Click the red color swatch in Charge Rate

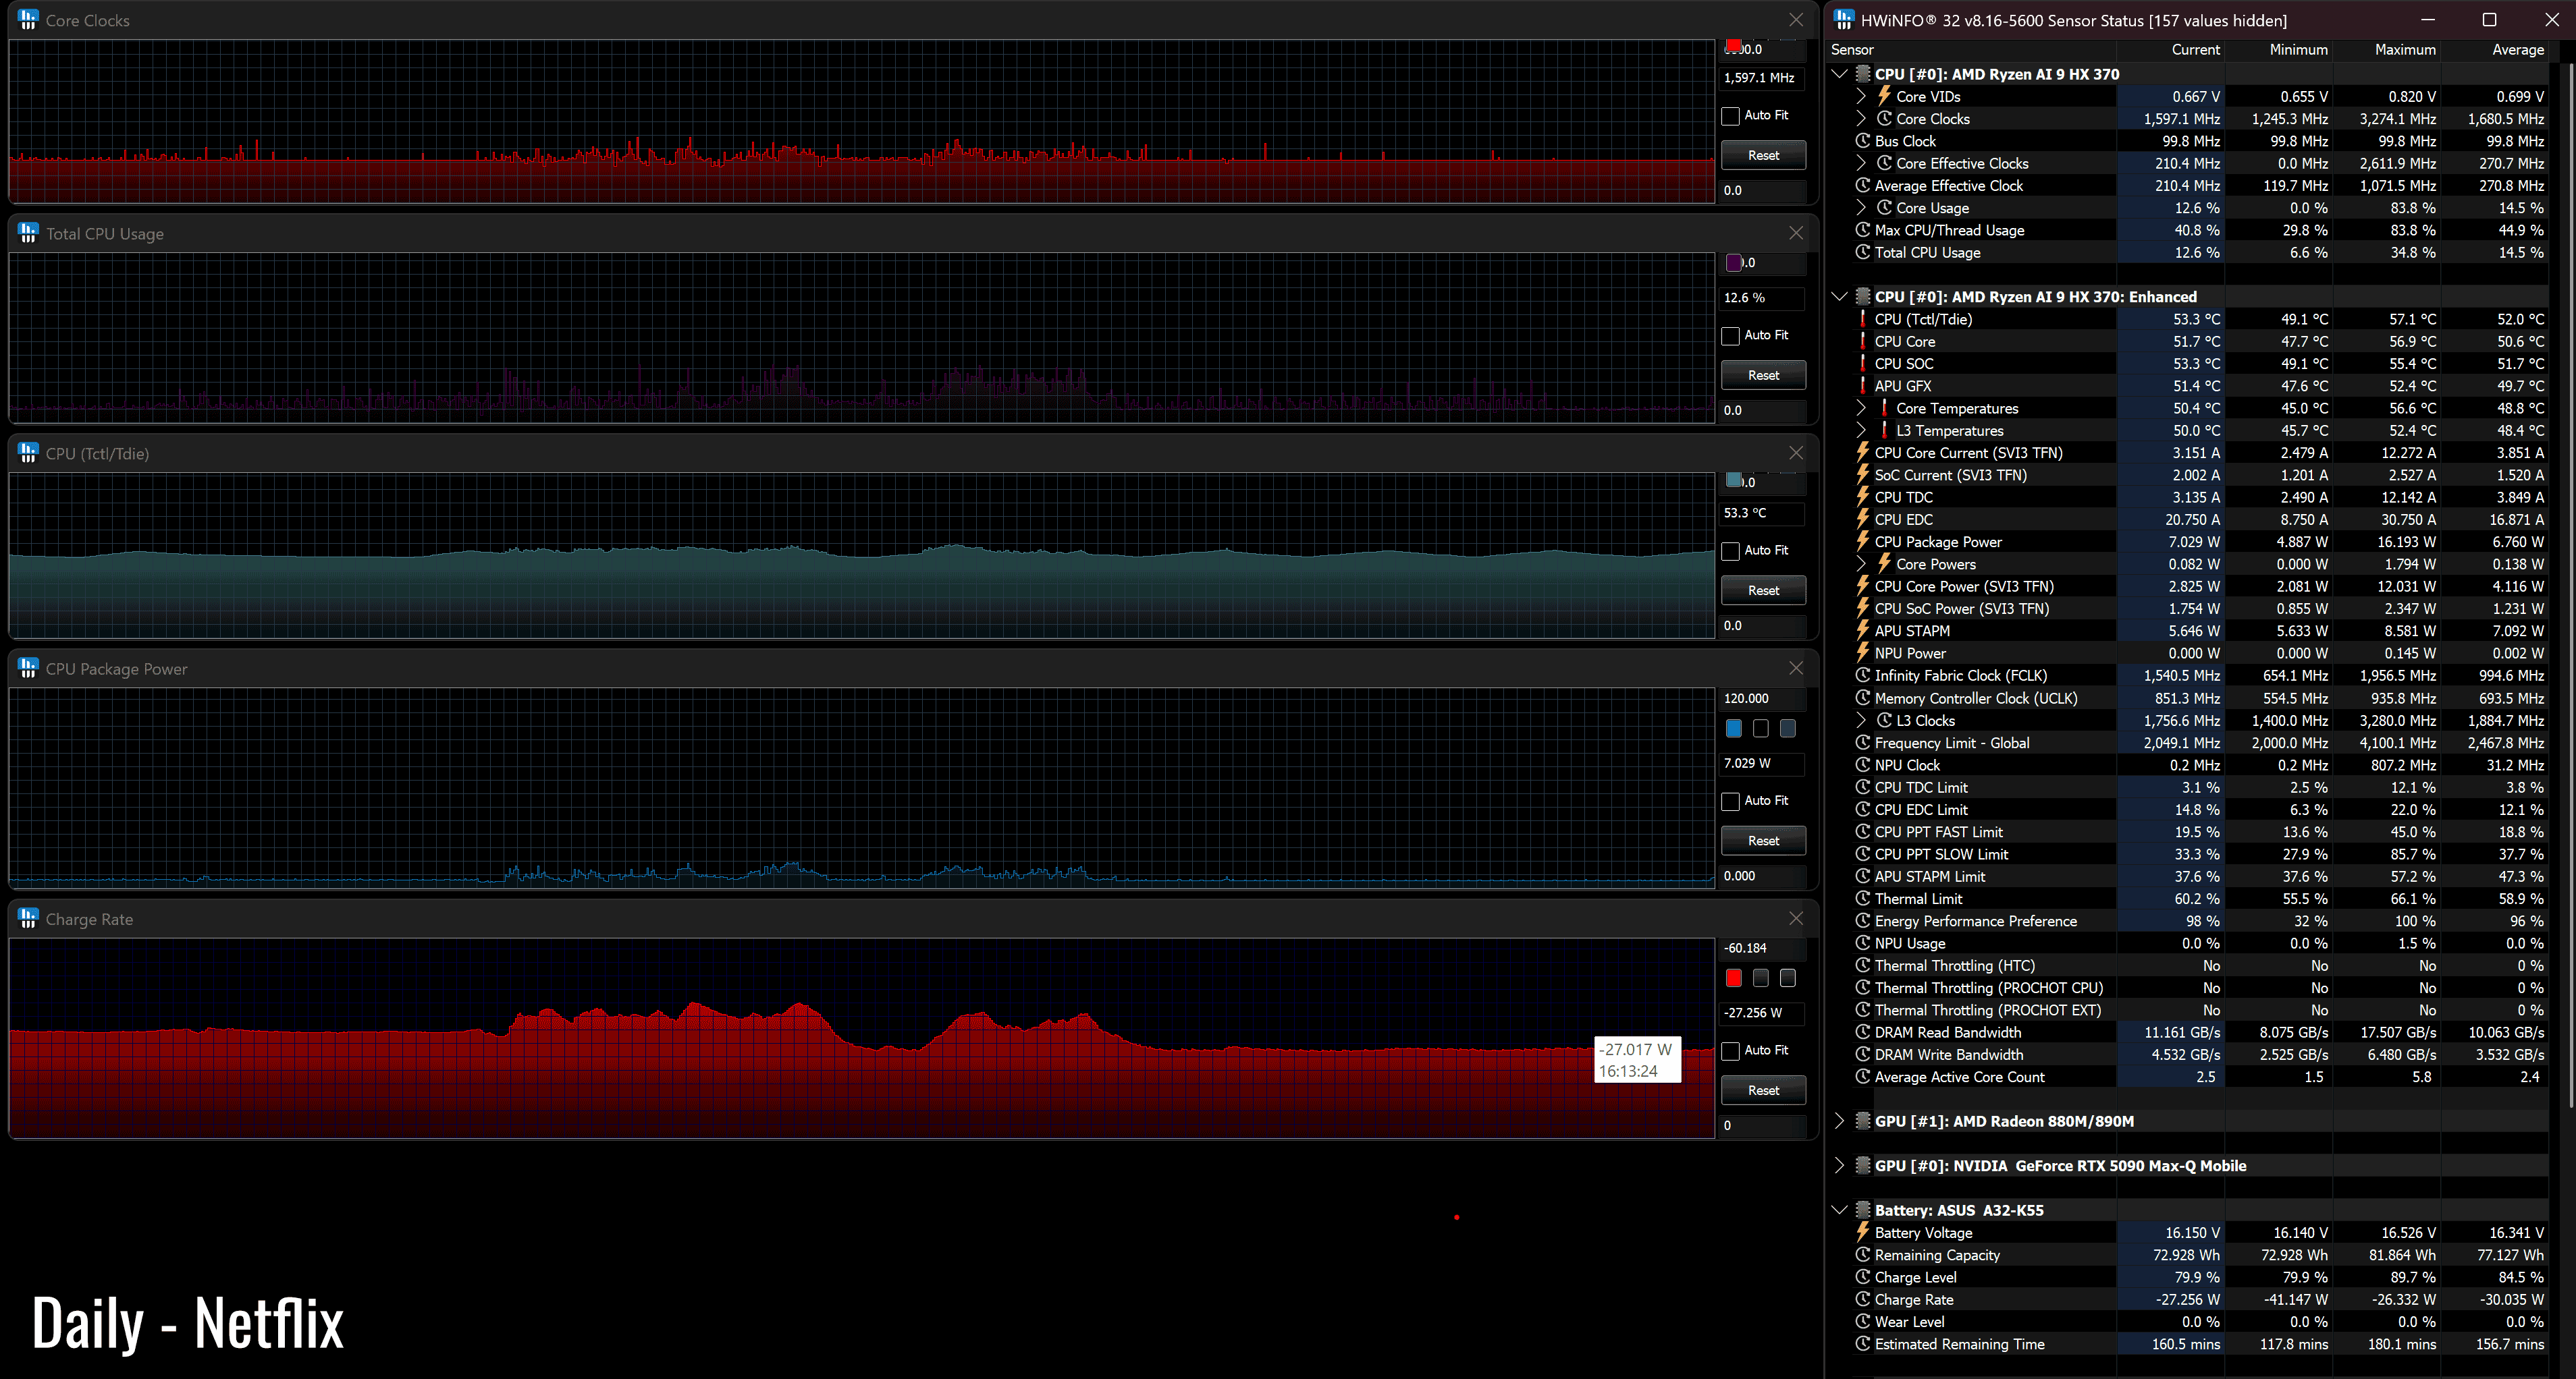[1733, 978]
